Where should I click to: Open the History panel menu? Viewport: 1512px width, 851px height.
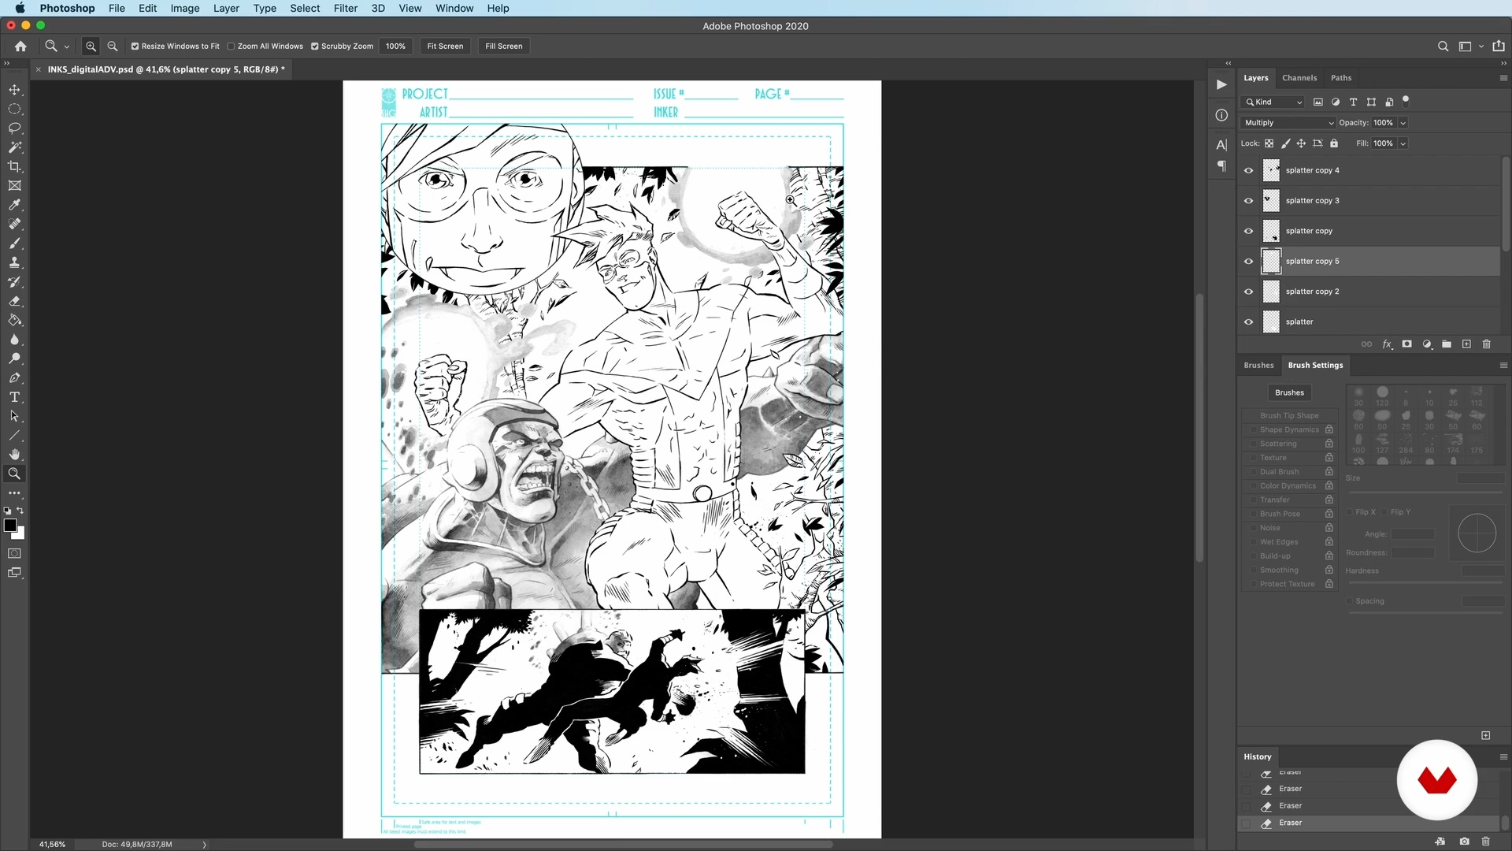tap(1503, 756)
